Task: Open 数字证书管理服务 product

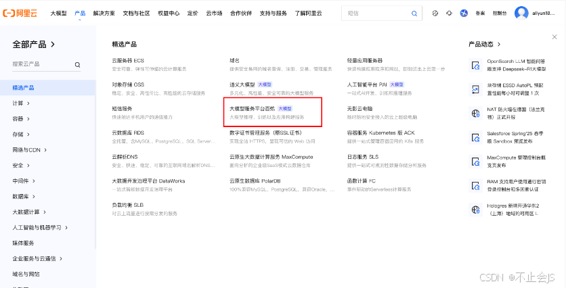Action: tap(266, 133)
